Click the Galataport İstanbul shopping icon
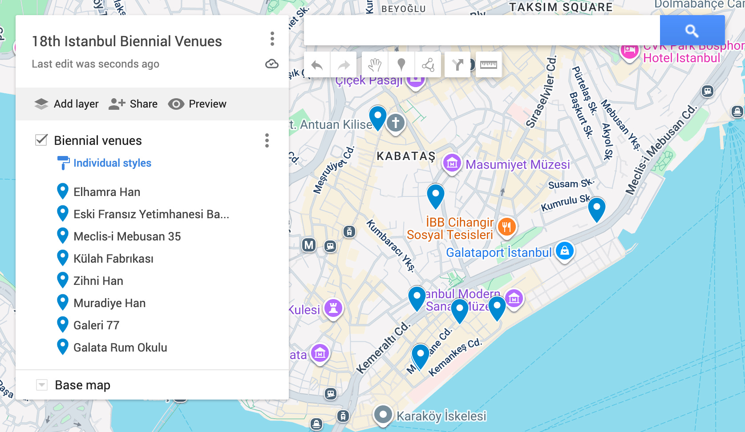This screenshot has height=432, width=745. point(565,251)
